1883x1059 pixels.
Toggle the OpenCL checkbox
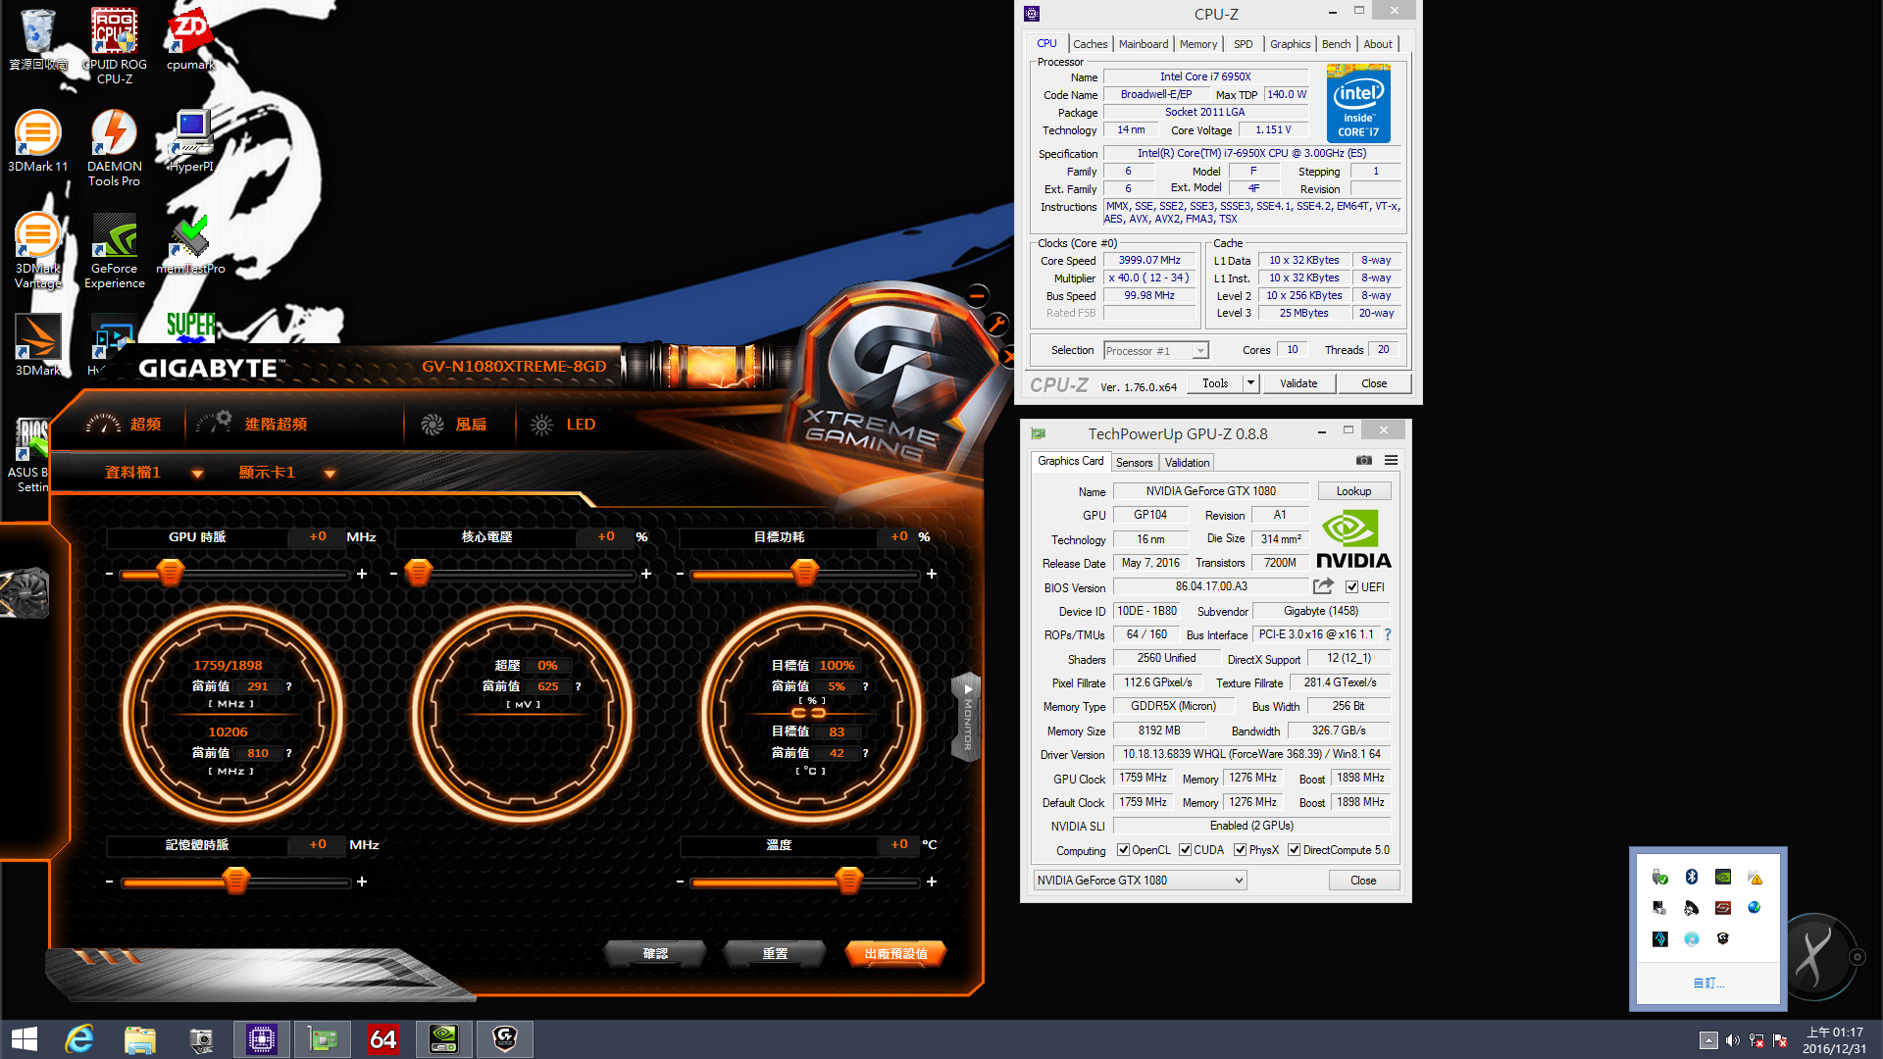(x=1123, y=850)
